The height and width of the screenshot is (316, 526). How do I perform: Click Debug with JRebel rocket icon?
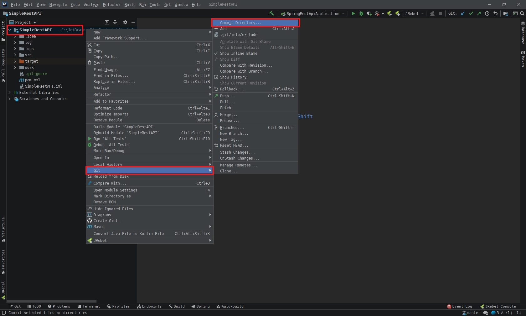click(x=397, y=13)
